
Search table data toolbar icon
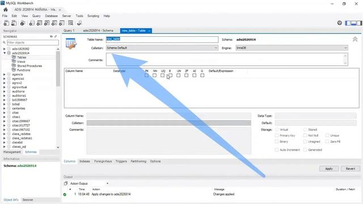pos(70,23)
